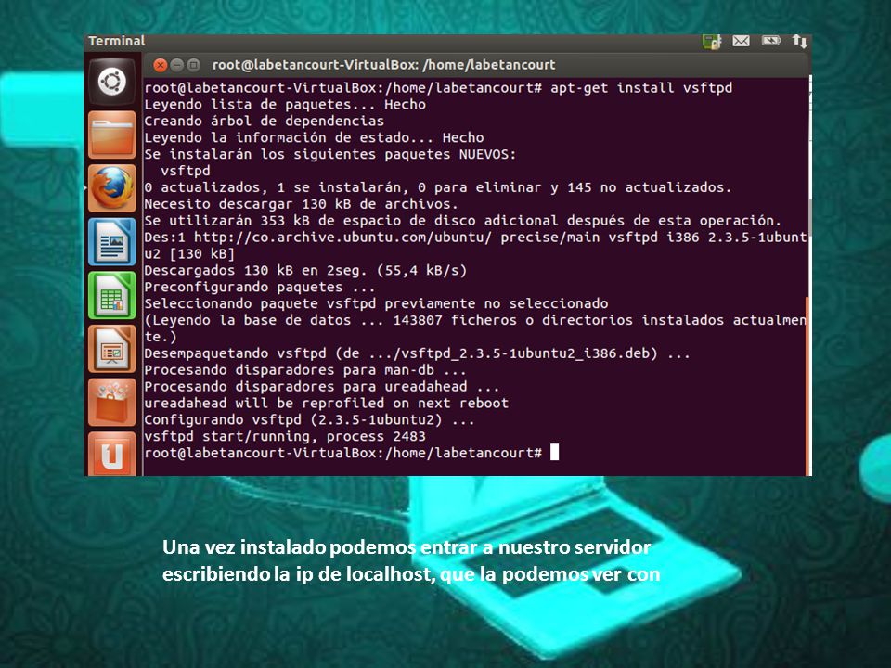The image size is (891, 668).
Task: Open the Files folder launcher icon
Action: click(x=112, y=135)
